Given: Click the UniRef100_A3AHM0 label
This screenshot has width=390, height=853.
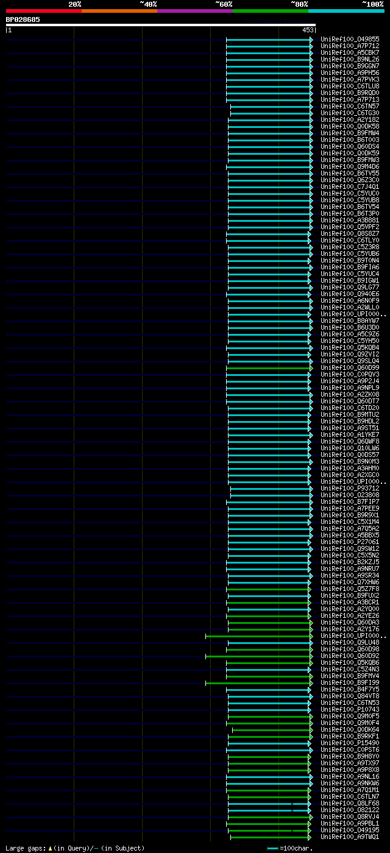Looking at the screenshot, I should [350, 468].
